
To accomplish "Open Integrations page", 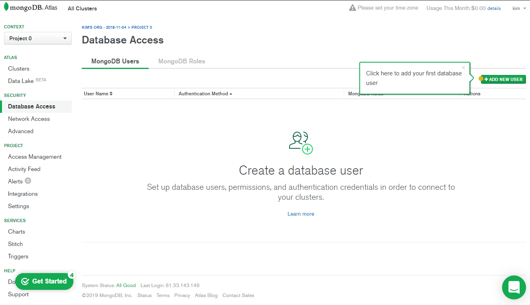I will (x=23, y=194).
